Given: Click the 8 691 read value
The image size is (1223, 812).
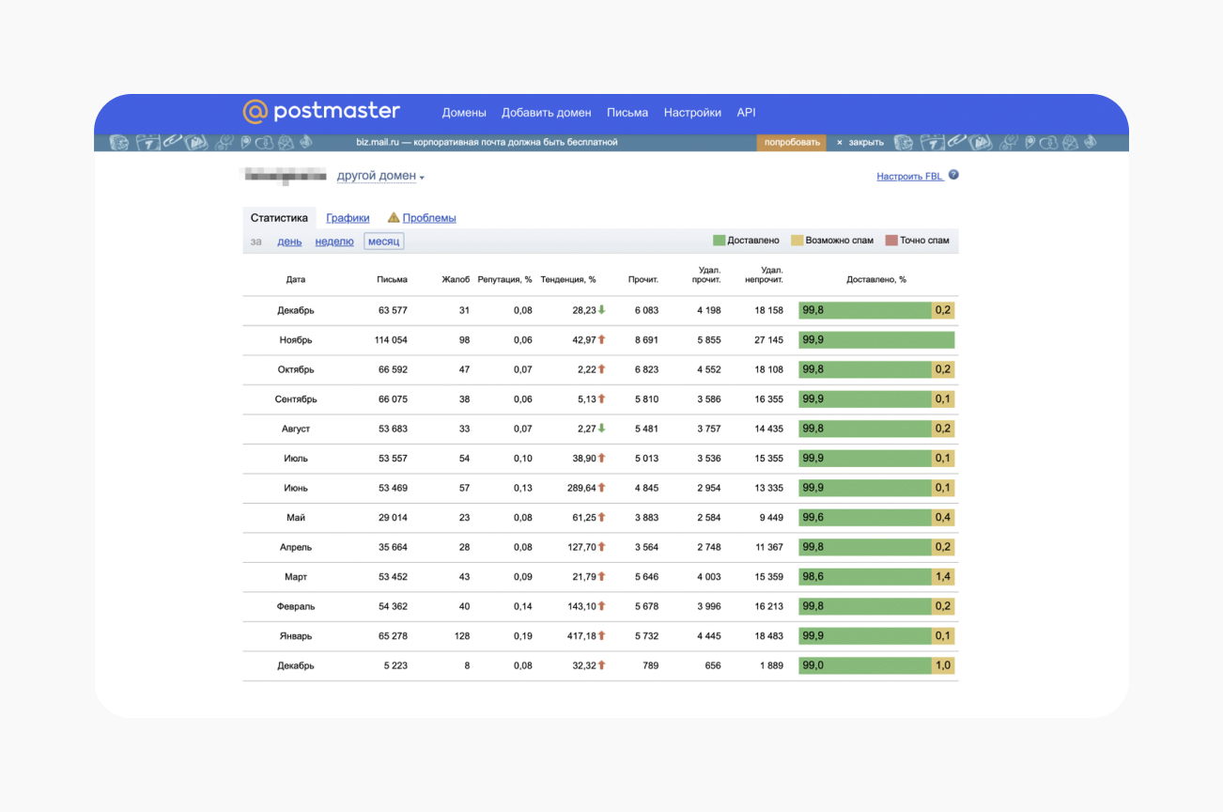Looking at the screenshot, I should coord(646,340).
